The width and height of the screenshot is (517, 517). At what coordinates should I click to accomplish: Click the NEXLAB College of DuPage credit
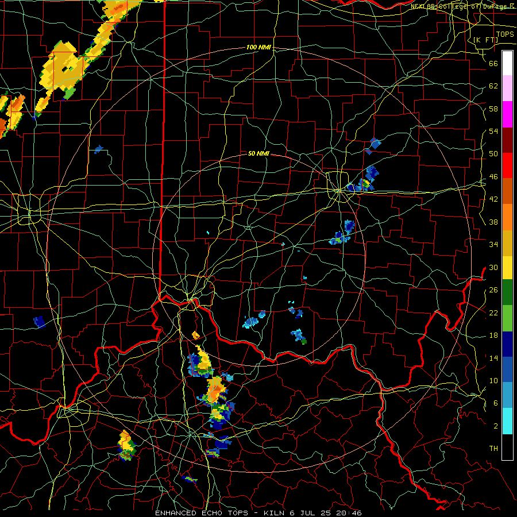click(462, 6)
